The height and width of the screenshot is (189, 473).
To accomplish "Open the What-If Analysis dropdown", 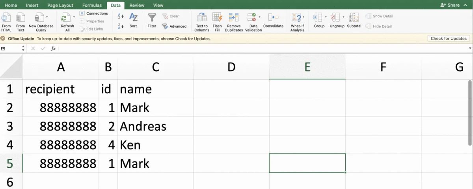I will pos(303,17).
